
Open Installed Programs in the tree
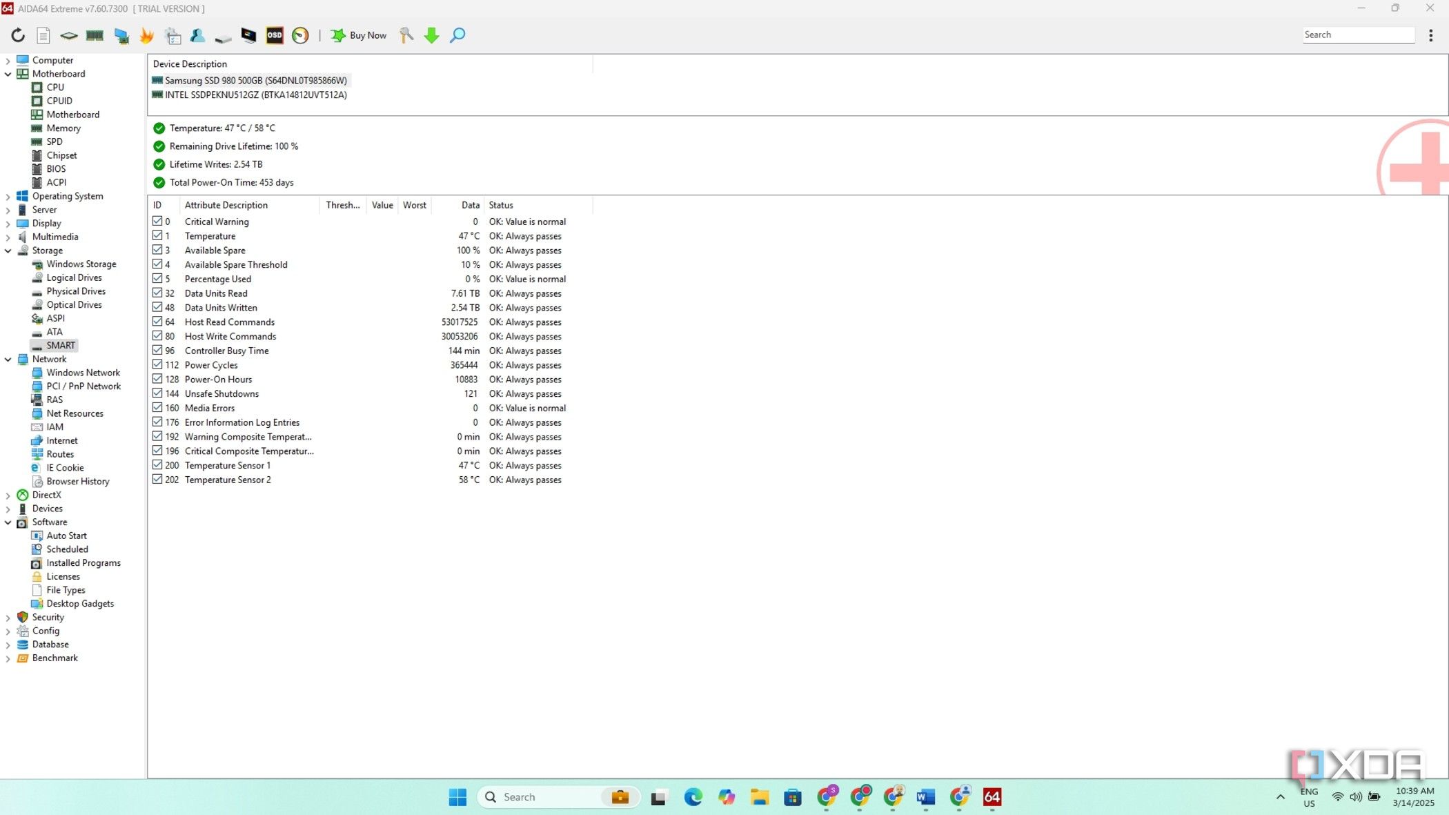tap(83, 563)
